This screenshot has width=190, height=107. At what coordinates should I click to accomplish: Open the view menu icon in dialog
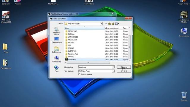pyautogui.click(x=117, y=24)
